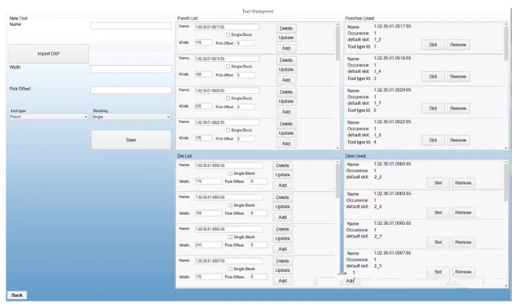Viewport: 514px width, 304px height.
Task: Add punch 1.02.35.01.0017.05 to used punches
Action: [x=286, y=48]
